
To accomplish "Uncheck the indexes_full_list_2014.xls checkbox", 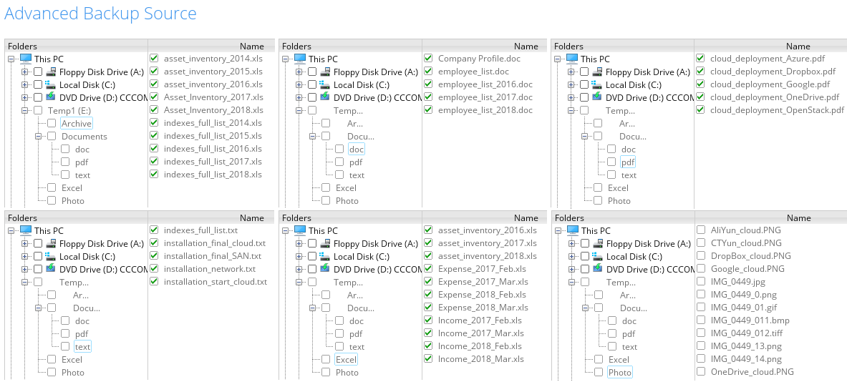I will [x=154, y=123].
